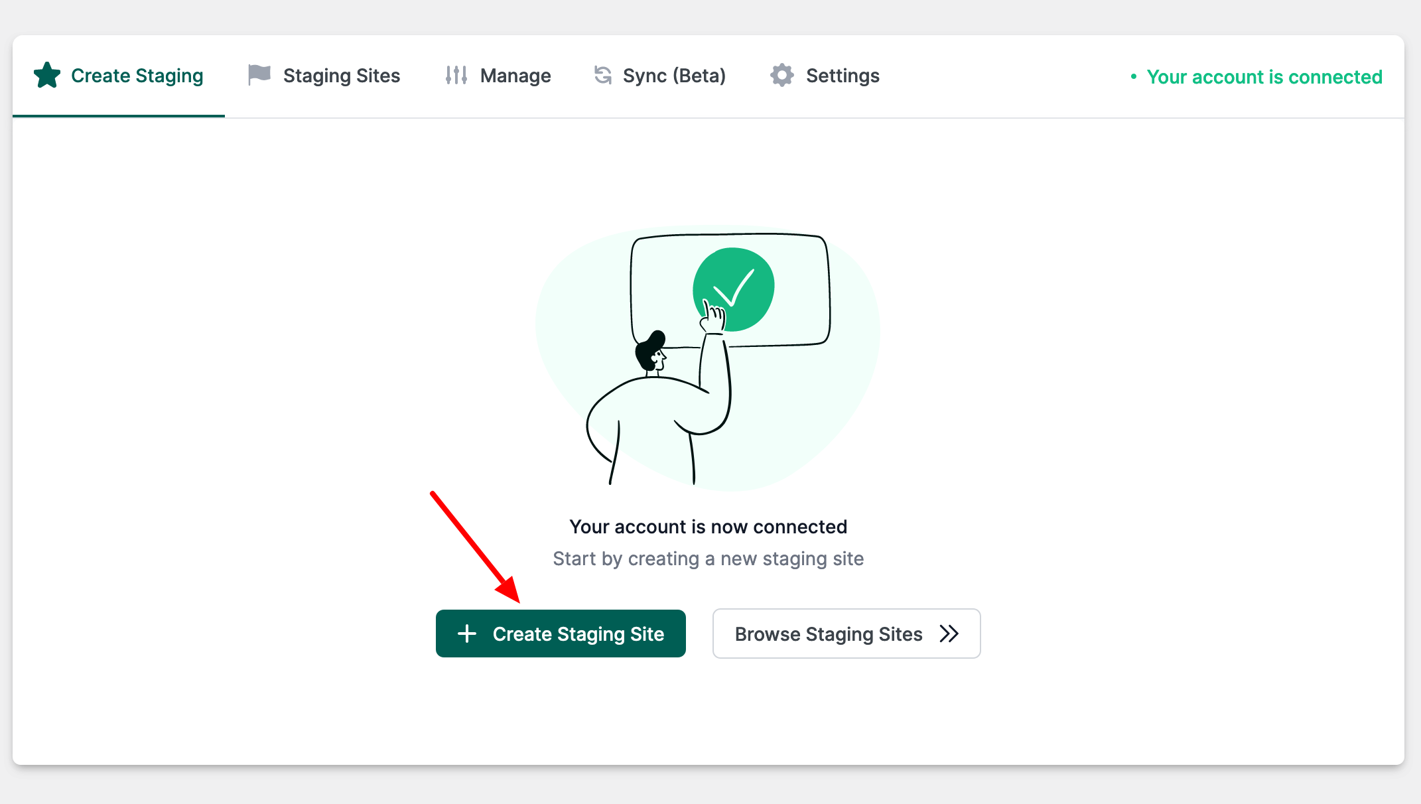Screen dimensions: 1421x804
Task: Click the sync arrows icon for Sync (Beta)
Action: point(602,75)
